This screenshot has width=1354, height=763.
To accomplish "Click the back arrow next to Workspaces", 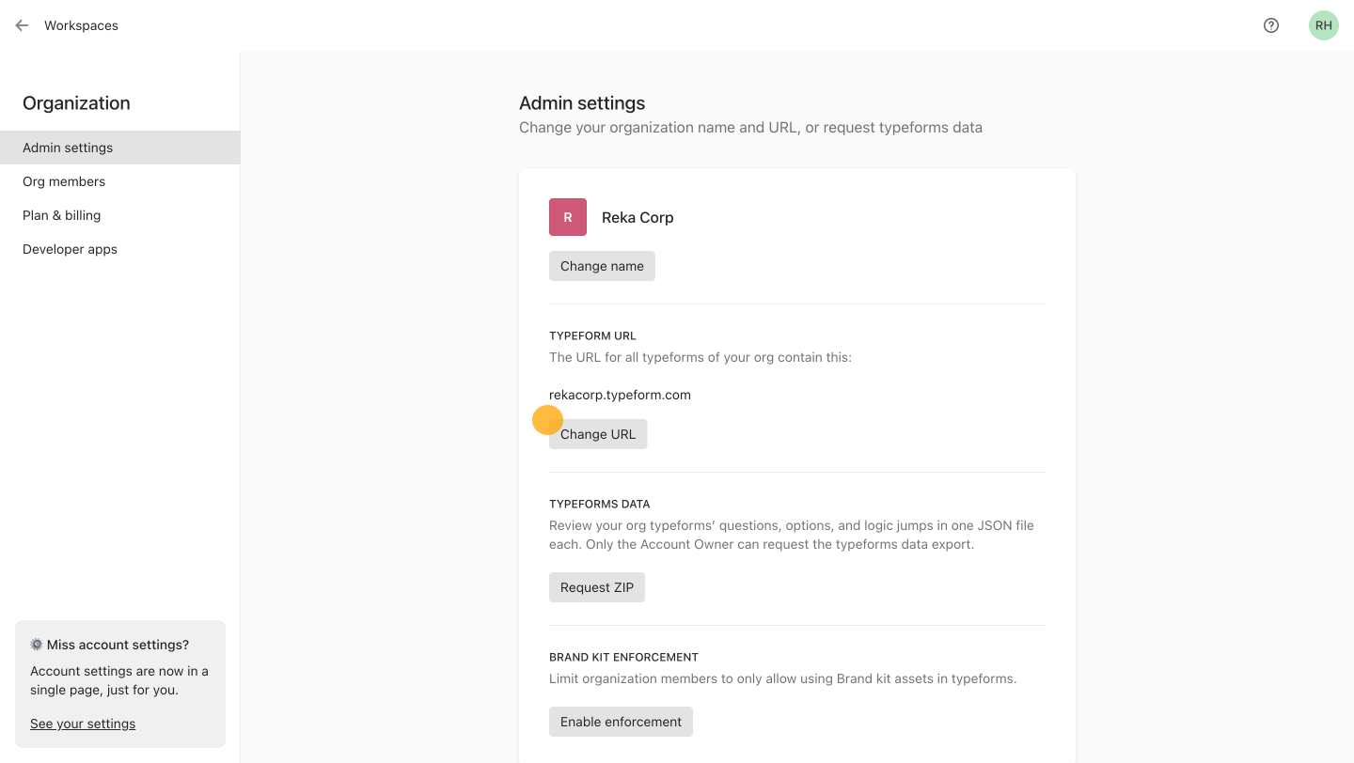I will click(22, 25).
